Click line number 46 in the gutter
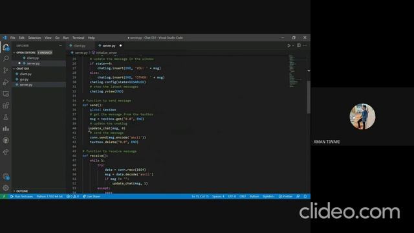Screen dimensions: 414x233 pos(74,156)
